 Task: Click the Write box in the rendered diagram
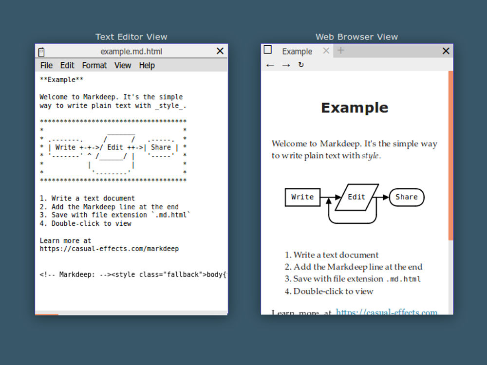point(302,197)
